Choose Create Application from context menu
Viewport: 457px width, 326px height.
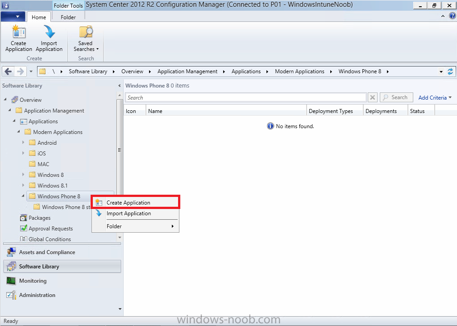pos(136,202)
